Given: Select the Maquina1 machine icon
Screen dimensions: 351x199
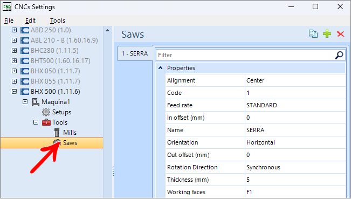Looking at the screenshot, I should (36, 102).
